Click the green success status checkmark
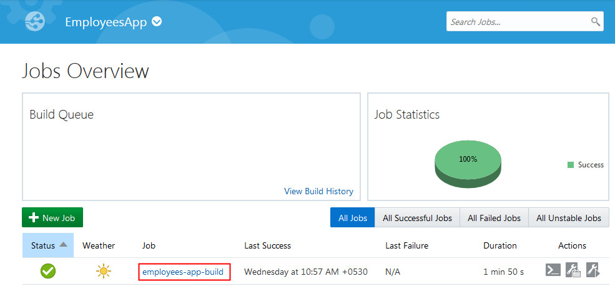 pos(48,272)
